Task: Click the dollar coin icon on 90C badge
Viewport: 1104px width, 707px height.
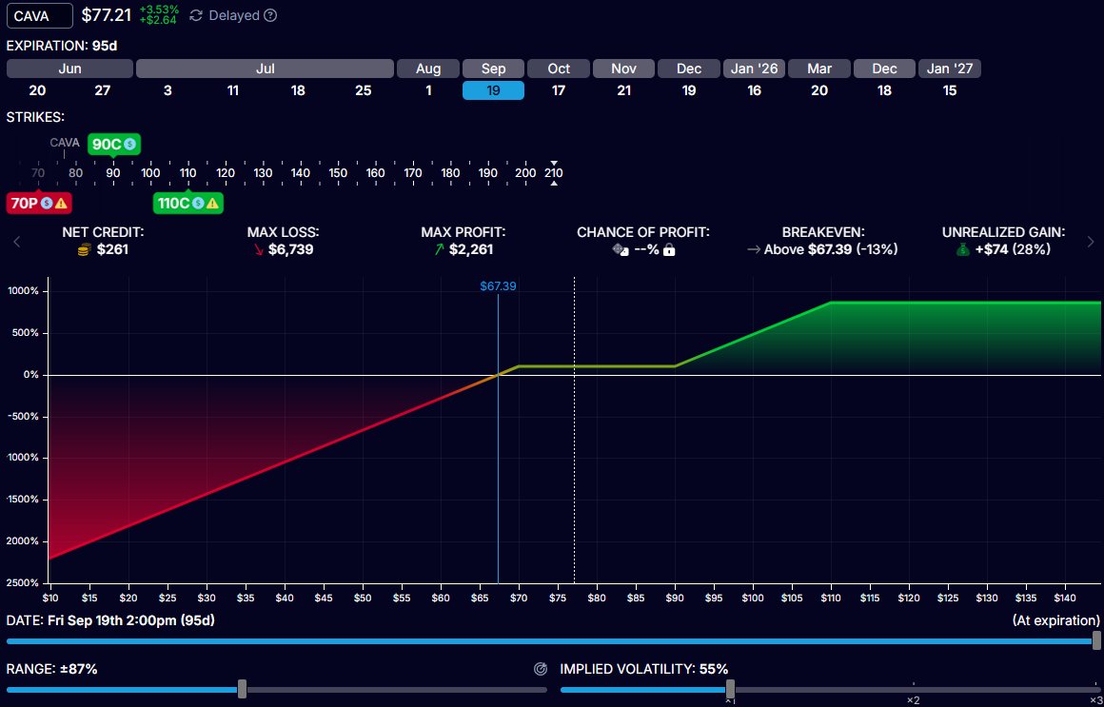Action: 129,144
